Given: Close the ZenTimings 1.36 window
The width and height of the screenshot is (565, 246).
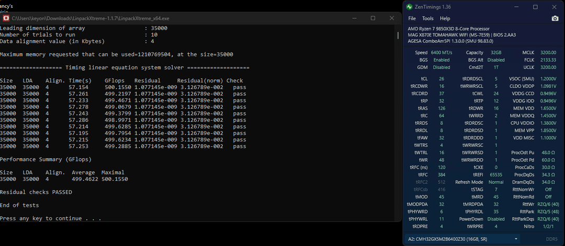Looking at the screenshot, I should [554, 7].
